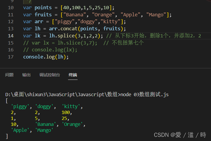Click the value 10 in terminal output

(x=13, y=124)
